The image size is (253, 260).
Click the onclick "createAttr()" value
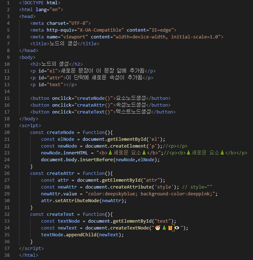pyautogui.click(x=94, y=105)
